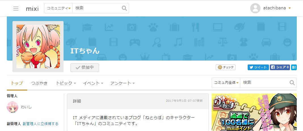This screenshot has height=131, width=303.
Task: Share via the Facebook share button
Action: click(279, 67)
